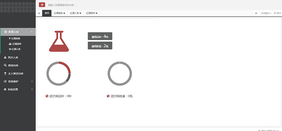The height and width of the screenshot is (131, 282).
Task: Expand the 信息维护 sidebar menu
Action: pos(18,81)
